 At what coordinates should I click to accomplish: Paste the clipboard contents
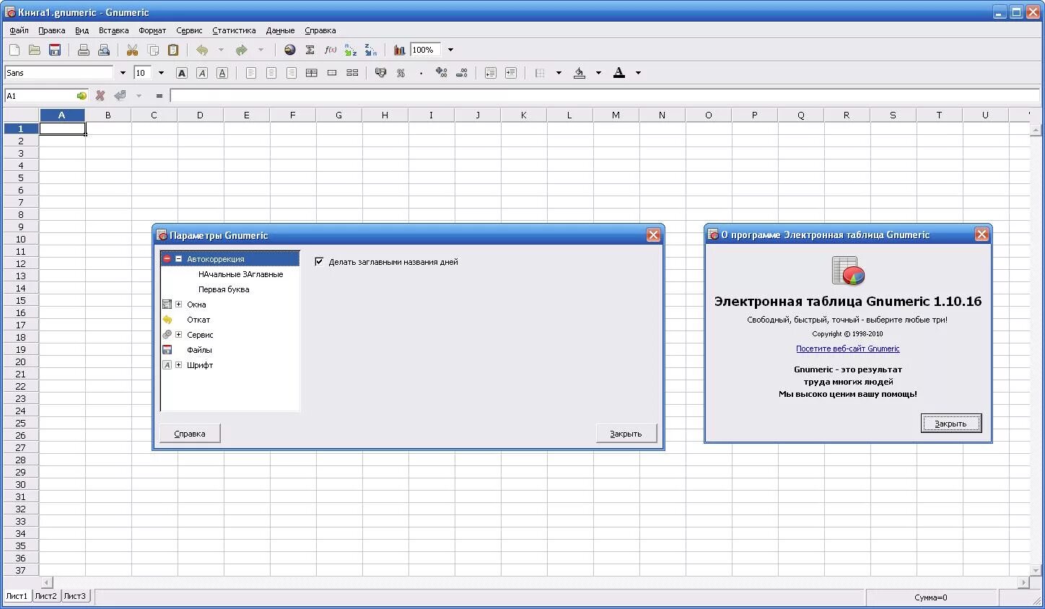click(x=173, y=50)
